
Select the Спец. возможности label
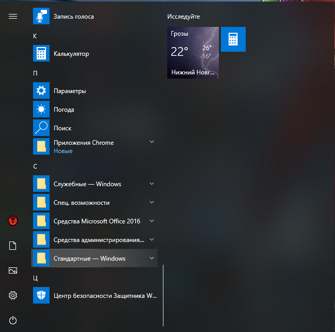82,203
